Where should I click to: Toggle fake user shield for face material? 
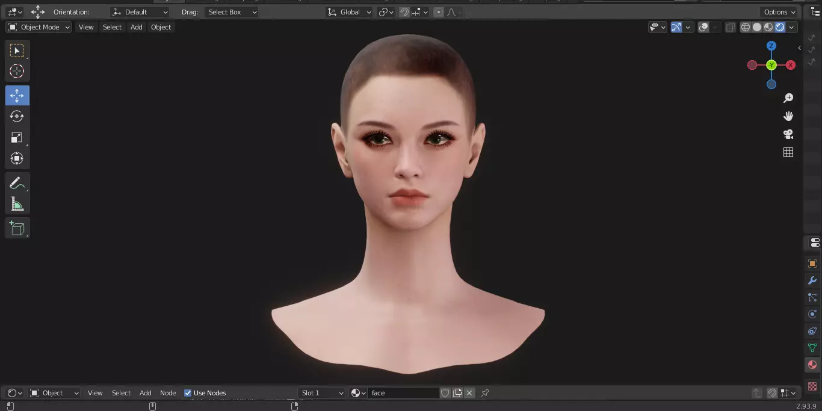[x=445, y=393]
